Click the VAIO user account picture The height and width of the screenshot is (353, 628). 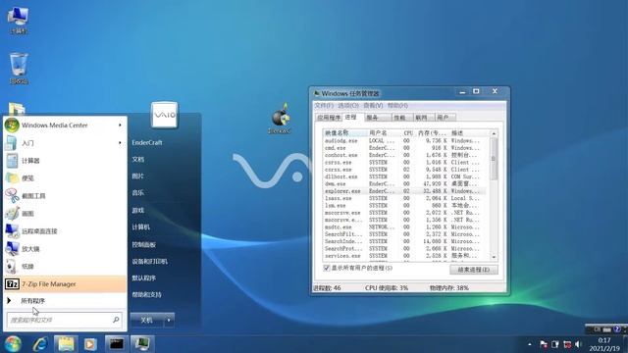tap(164, 115)
